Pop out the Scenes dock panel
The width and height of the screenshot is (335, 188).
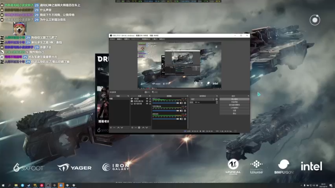click(128, 96)
